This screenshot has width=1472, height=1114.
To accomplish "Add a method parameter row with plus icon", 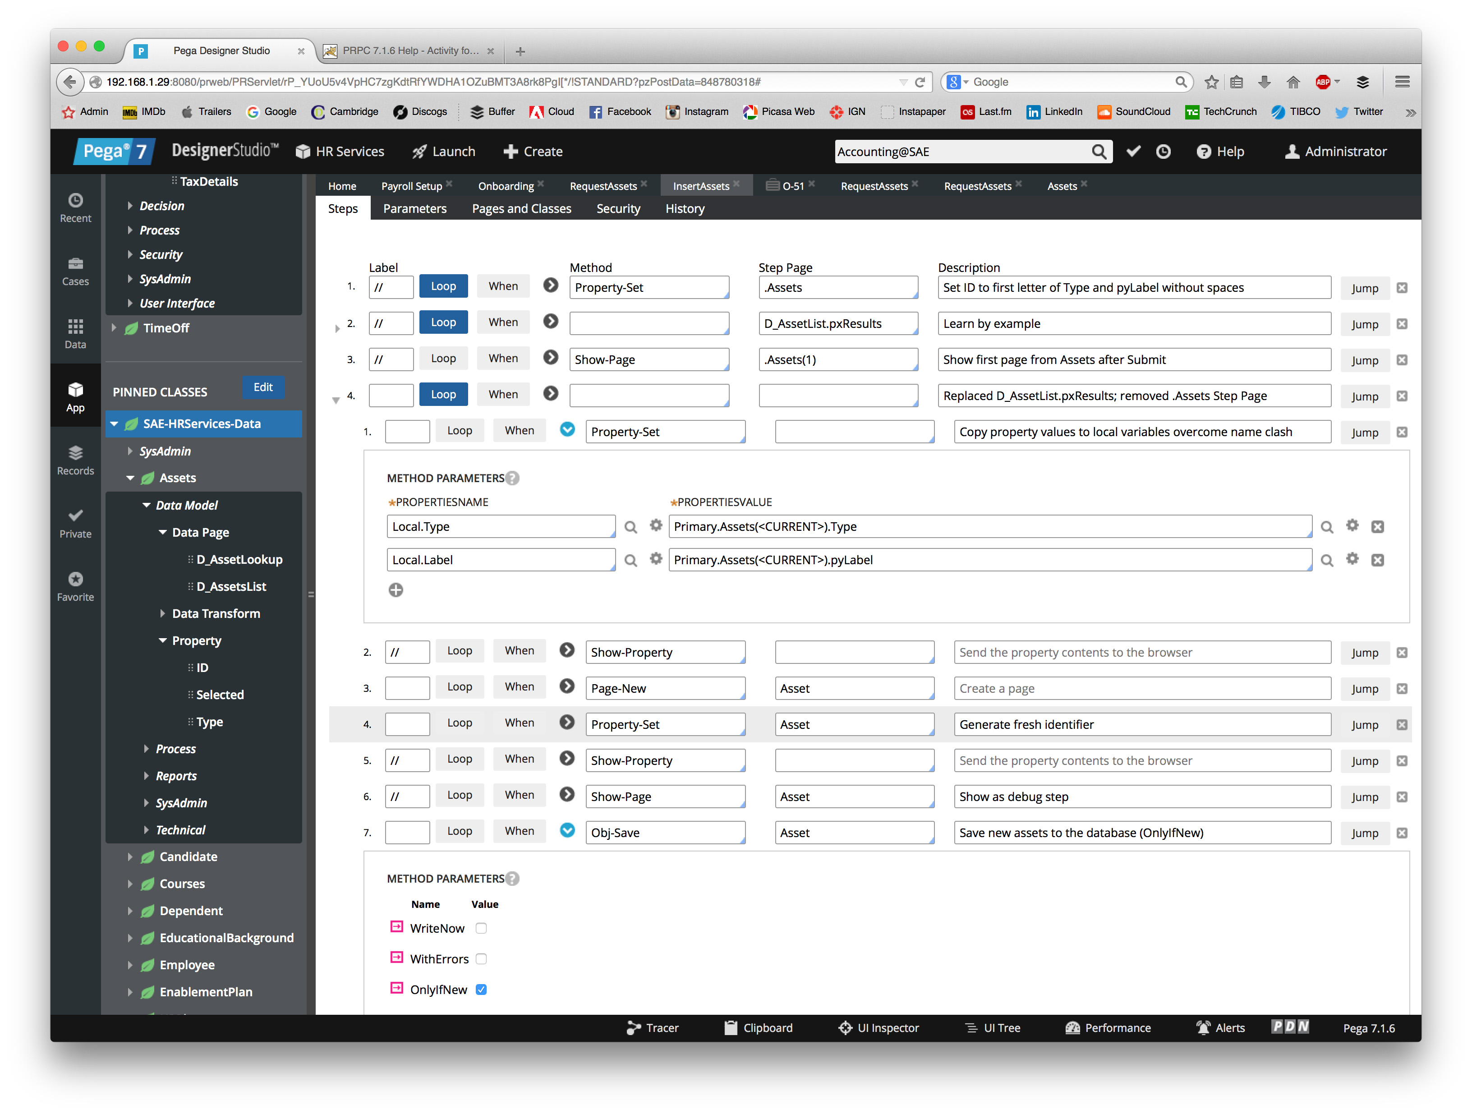I will [x=395, y=589].
